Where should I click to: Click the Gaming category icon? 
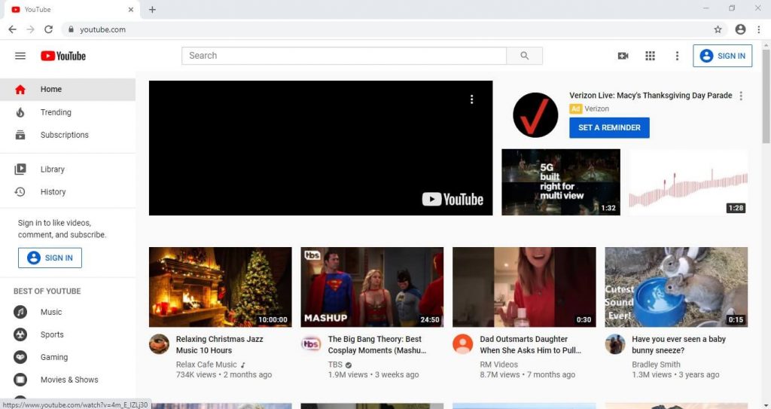20,357
